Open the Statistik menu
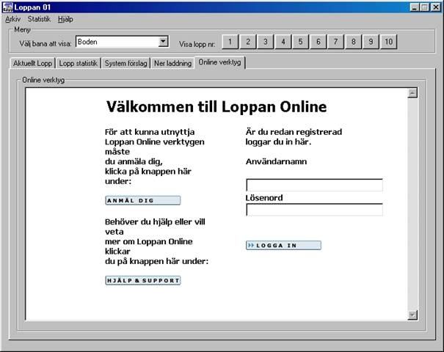Image resolution: width=444 pixels, height=352 pixels. tap(39, 19)
